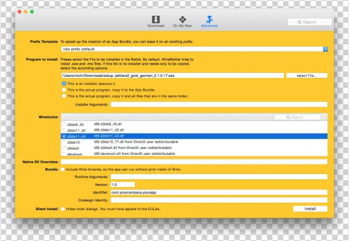Check the d3dx9_43 winetrick
Screen dimensions: 349x241
64,125
